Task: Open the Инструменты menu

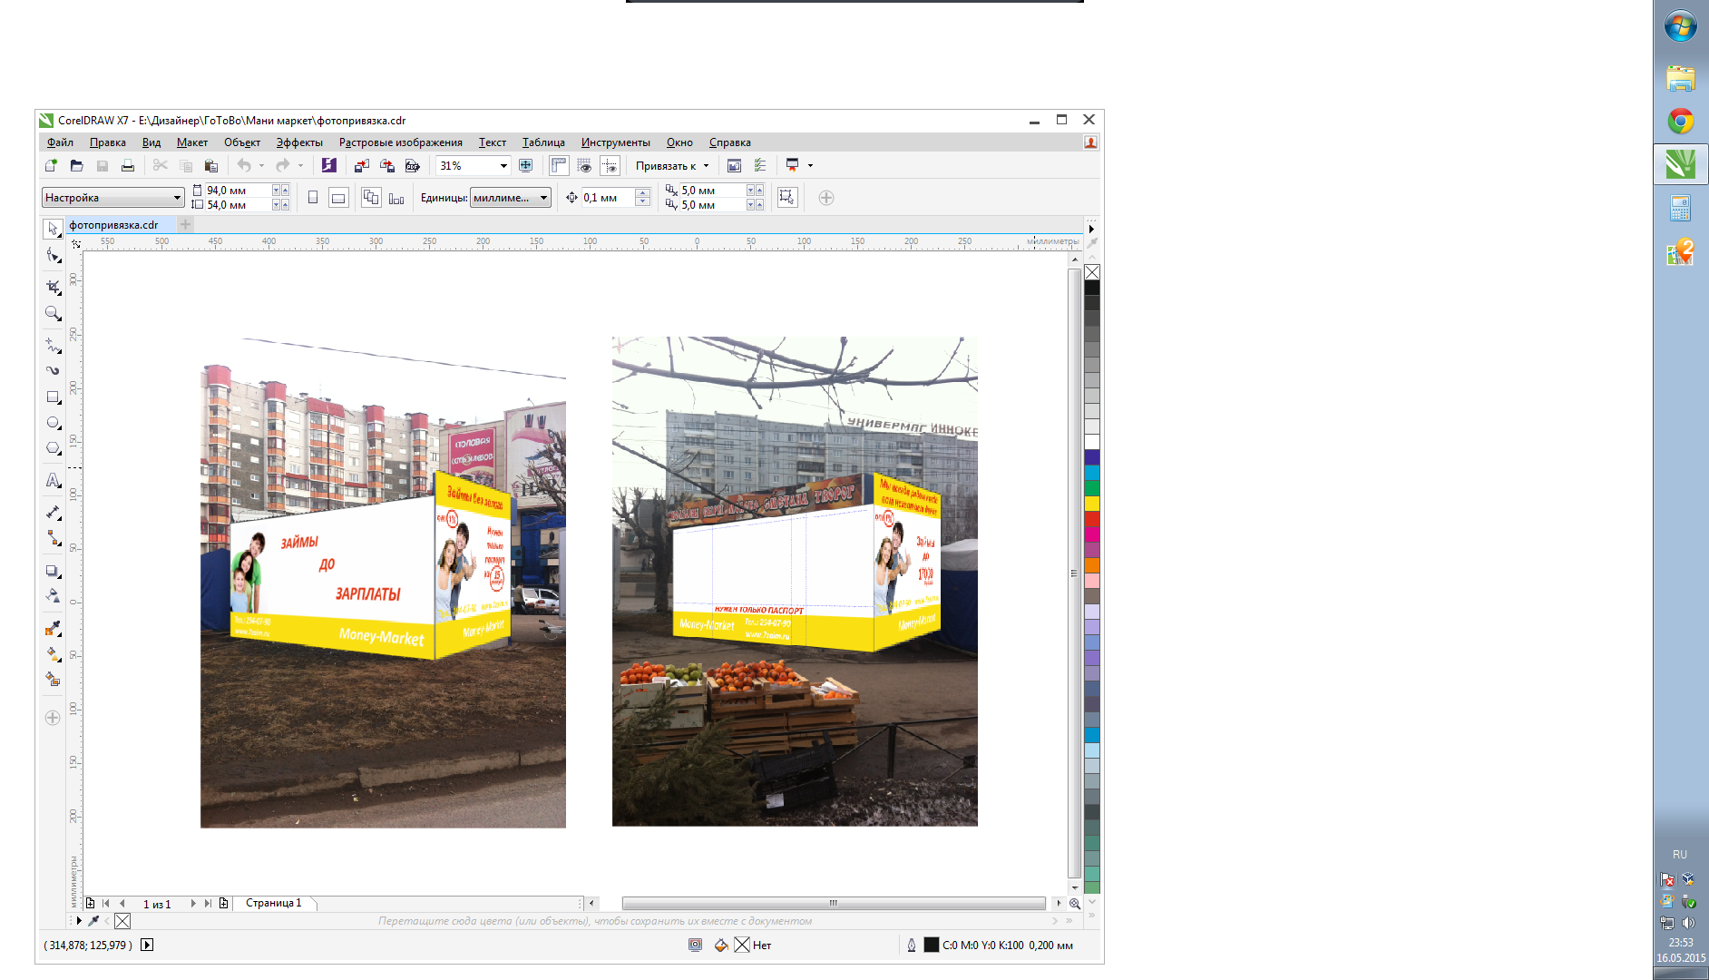Action: pos(616,142)
